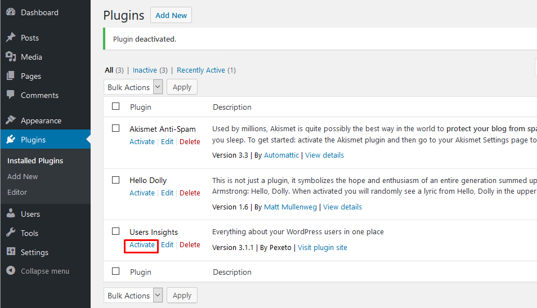The width and height of the screenshot is (537, 308).
Task: Click the Plugins plug icon
Action: tap(11, 139)
